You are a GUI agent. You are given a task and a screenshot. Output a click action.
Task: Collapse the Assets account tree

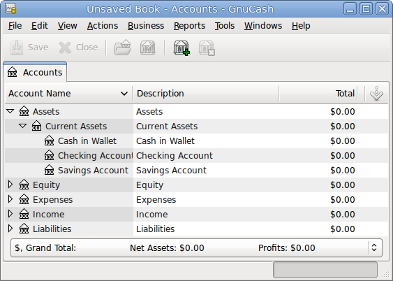[10, 111]
